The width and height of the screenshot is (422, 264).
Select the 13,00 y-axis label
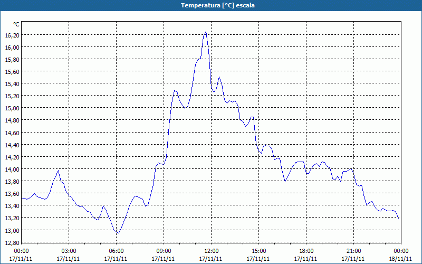point(12,231)
